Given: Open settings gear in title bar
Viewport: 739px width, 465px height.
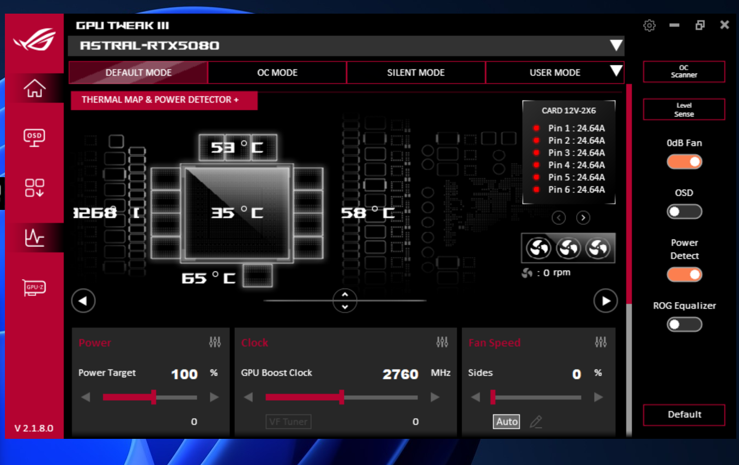Looking at the screenshot, I should (x=649, y=25).
